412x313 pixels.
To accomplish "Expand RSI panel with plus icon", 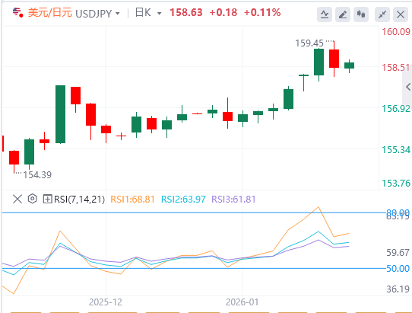I will pyautogui.click(x=47, y=199).
